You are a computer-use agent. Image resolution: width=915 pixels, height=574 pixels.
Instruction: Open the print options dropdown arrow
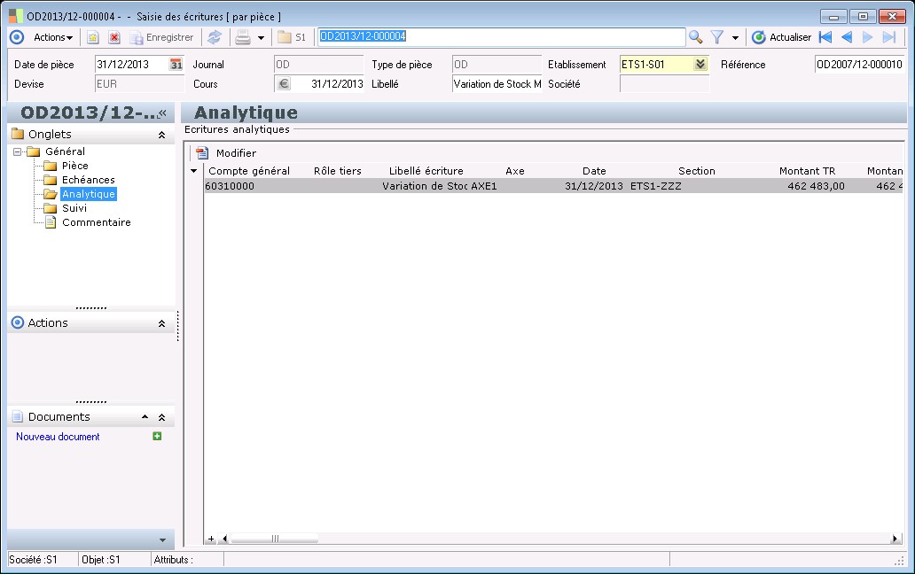pos(261,38)
